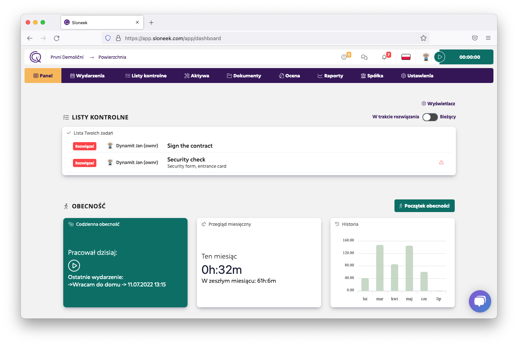Open the Wydarzenia menu tab
The image size is (518, 346).
87,76
